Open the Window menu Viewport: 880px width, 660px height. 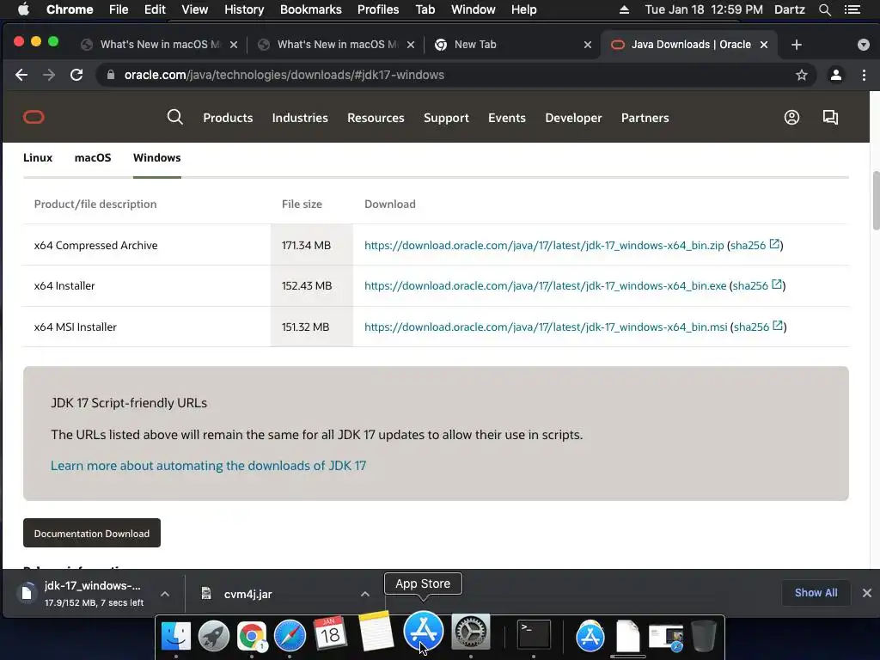474,9
